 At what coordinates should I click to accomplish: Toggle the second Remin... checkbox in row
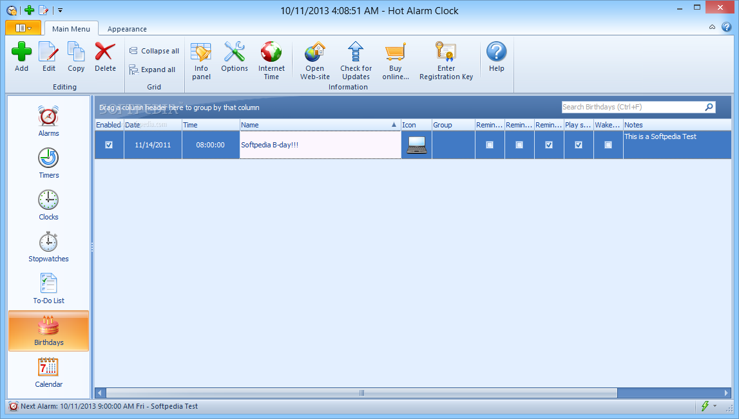(519, 145)
